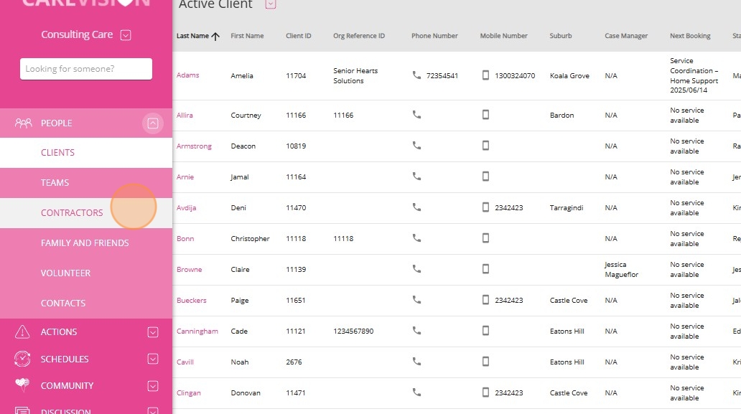
Task: Click the phone icon in Bueckers row
Action: pyautogui.click(x=416, y=300)
